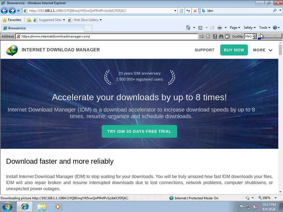This screenshot has height=212, width=283.
Task: Click the Browservice Go arrow icon
Action: (x=202, y=36)
